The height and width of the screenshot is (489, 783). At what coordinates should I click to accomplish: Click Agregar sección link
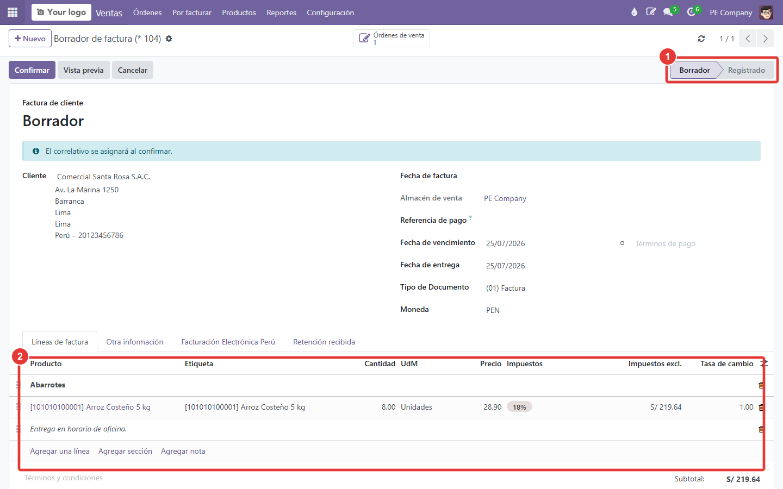coord(125,451)
